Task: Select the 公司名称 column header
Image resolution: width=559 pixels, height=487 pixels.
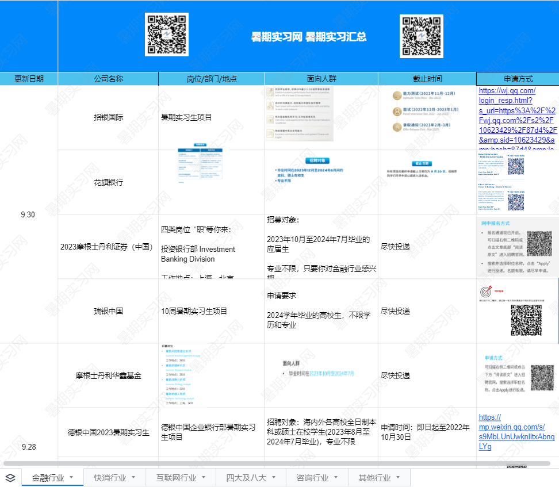Action: pyautogui.click(x=108, y=79)
